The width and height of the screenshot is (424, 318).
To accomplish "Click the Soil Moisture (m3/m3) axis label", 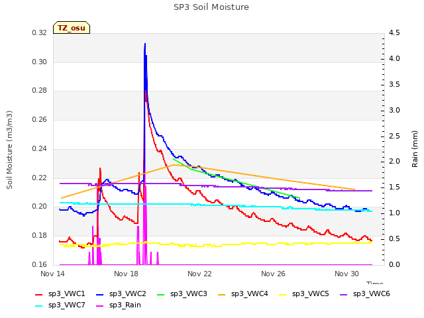I will tap(9, 150).
